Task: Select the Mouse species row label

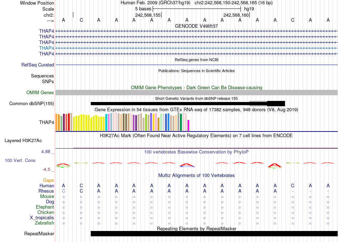Action: pos(47,197)
